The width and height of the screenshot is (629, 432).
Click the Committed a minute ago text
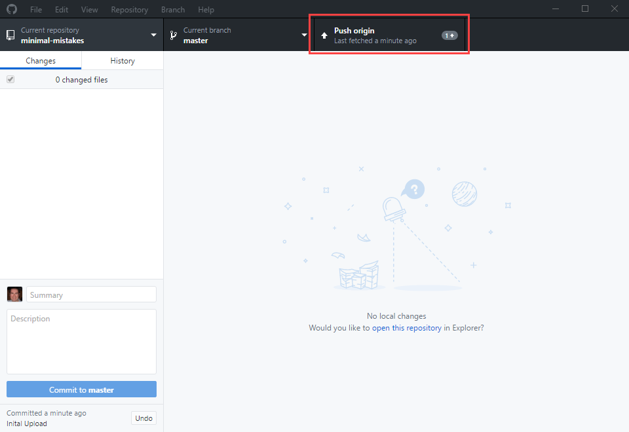46,413
